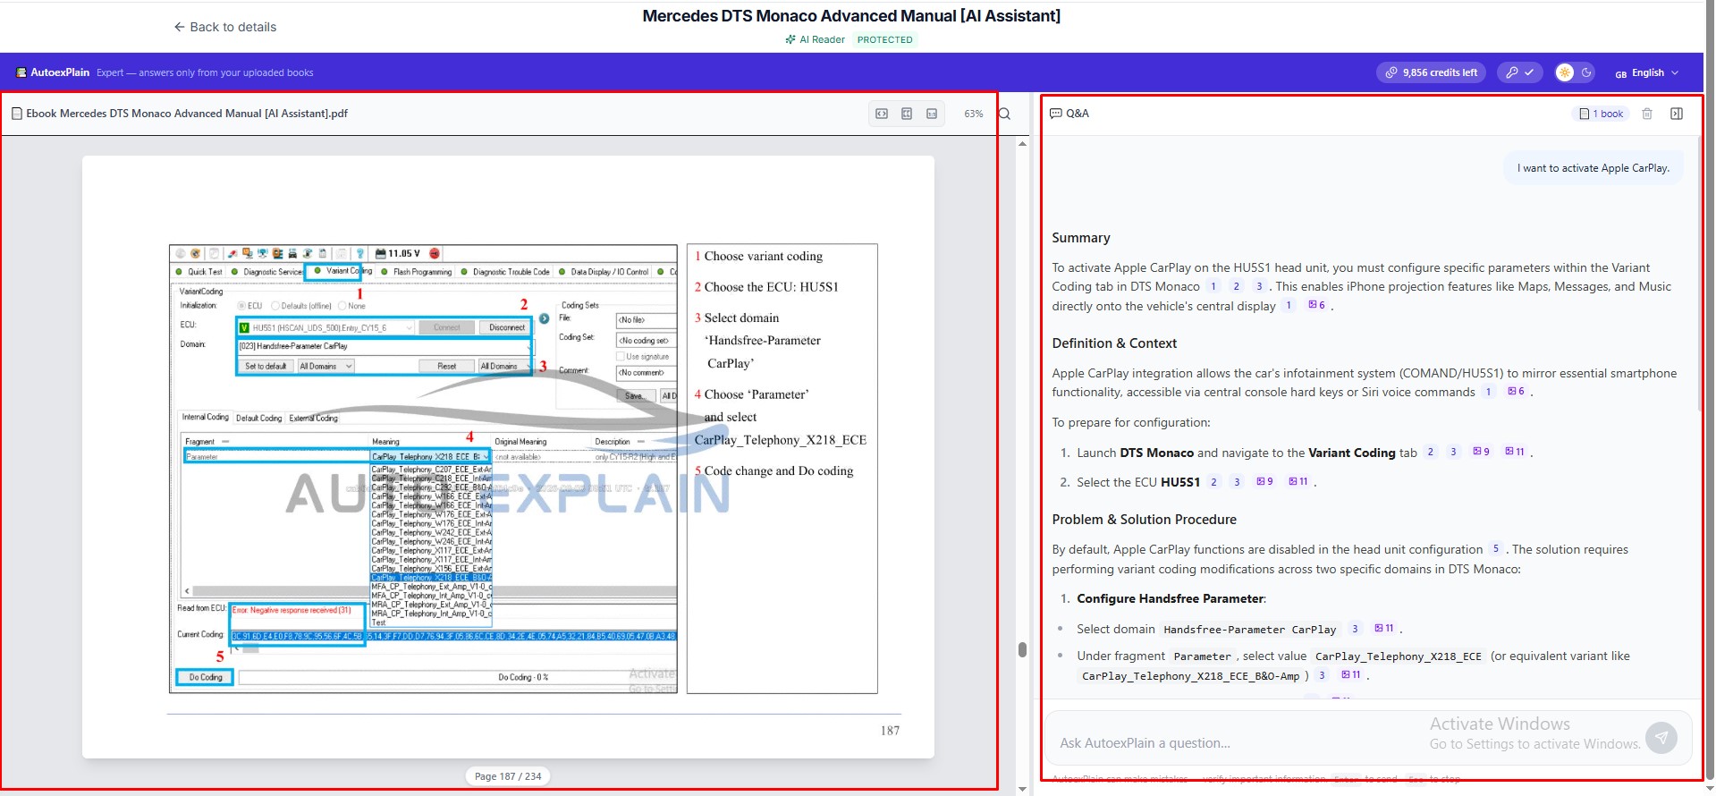Click the PDF file icon beside the Ebook filename
Image resolution: width=1716 pixels, height=796 pixels.
[17, 114]
